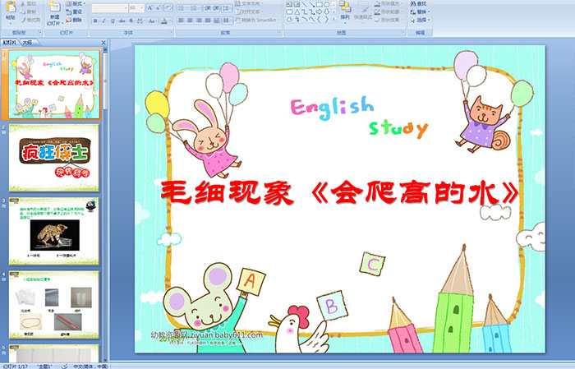Click the Copy (复制) button
The image size is (575, 369).
pyautogui.click(x=28, y=12)
